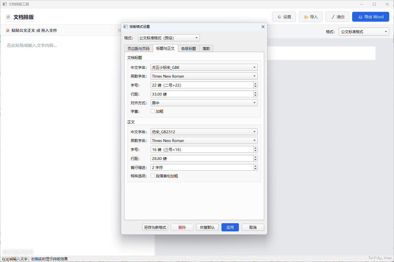Screen dimensions: 394x262
Task: Maximize the 文档排版工具 window
Action: [374, 4]
